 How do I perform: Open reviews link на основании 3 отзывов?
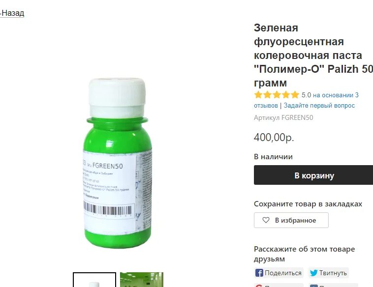(x=306, y=100)
